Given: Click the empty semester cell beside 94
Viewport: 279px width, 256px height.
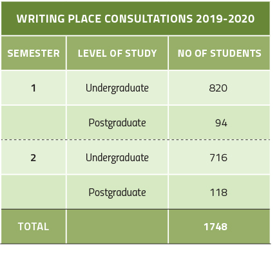Looking at the screenshot, I should tap(34, 123).
